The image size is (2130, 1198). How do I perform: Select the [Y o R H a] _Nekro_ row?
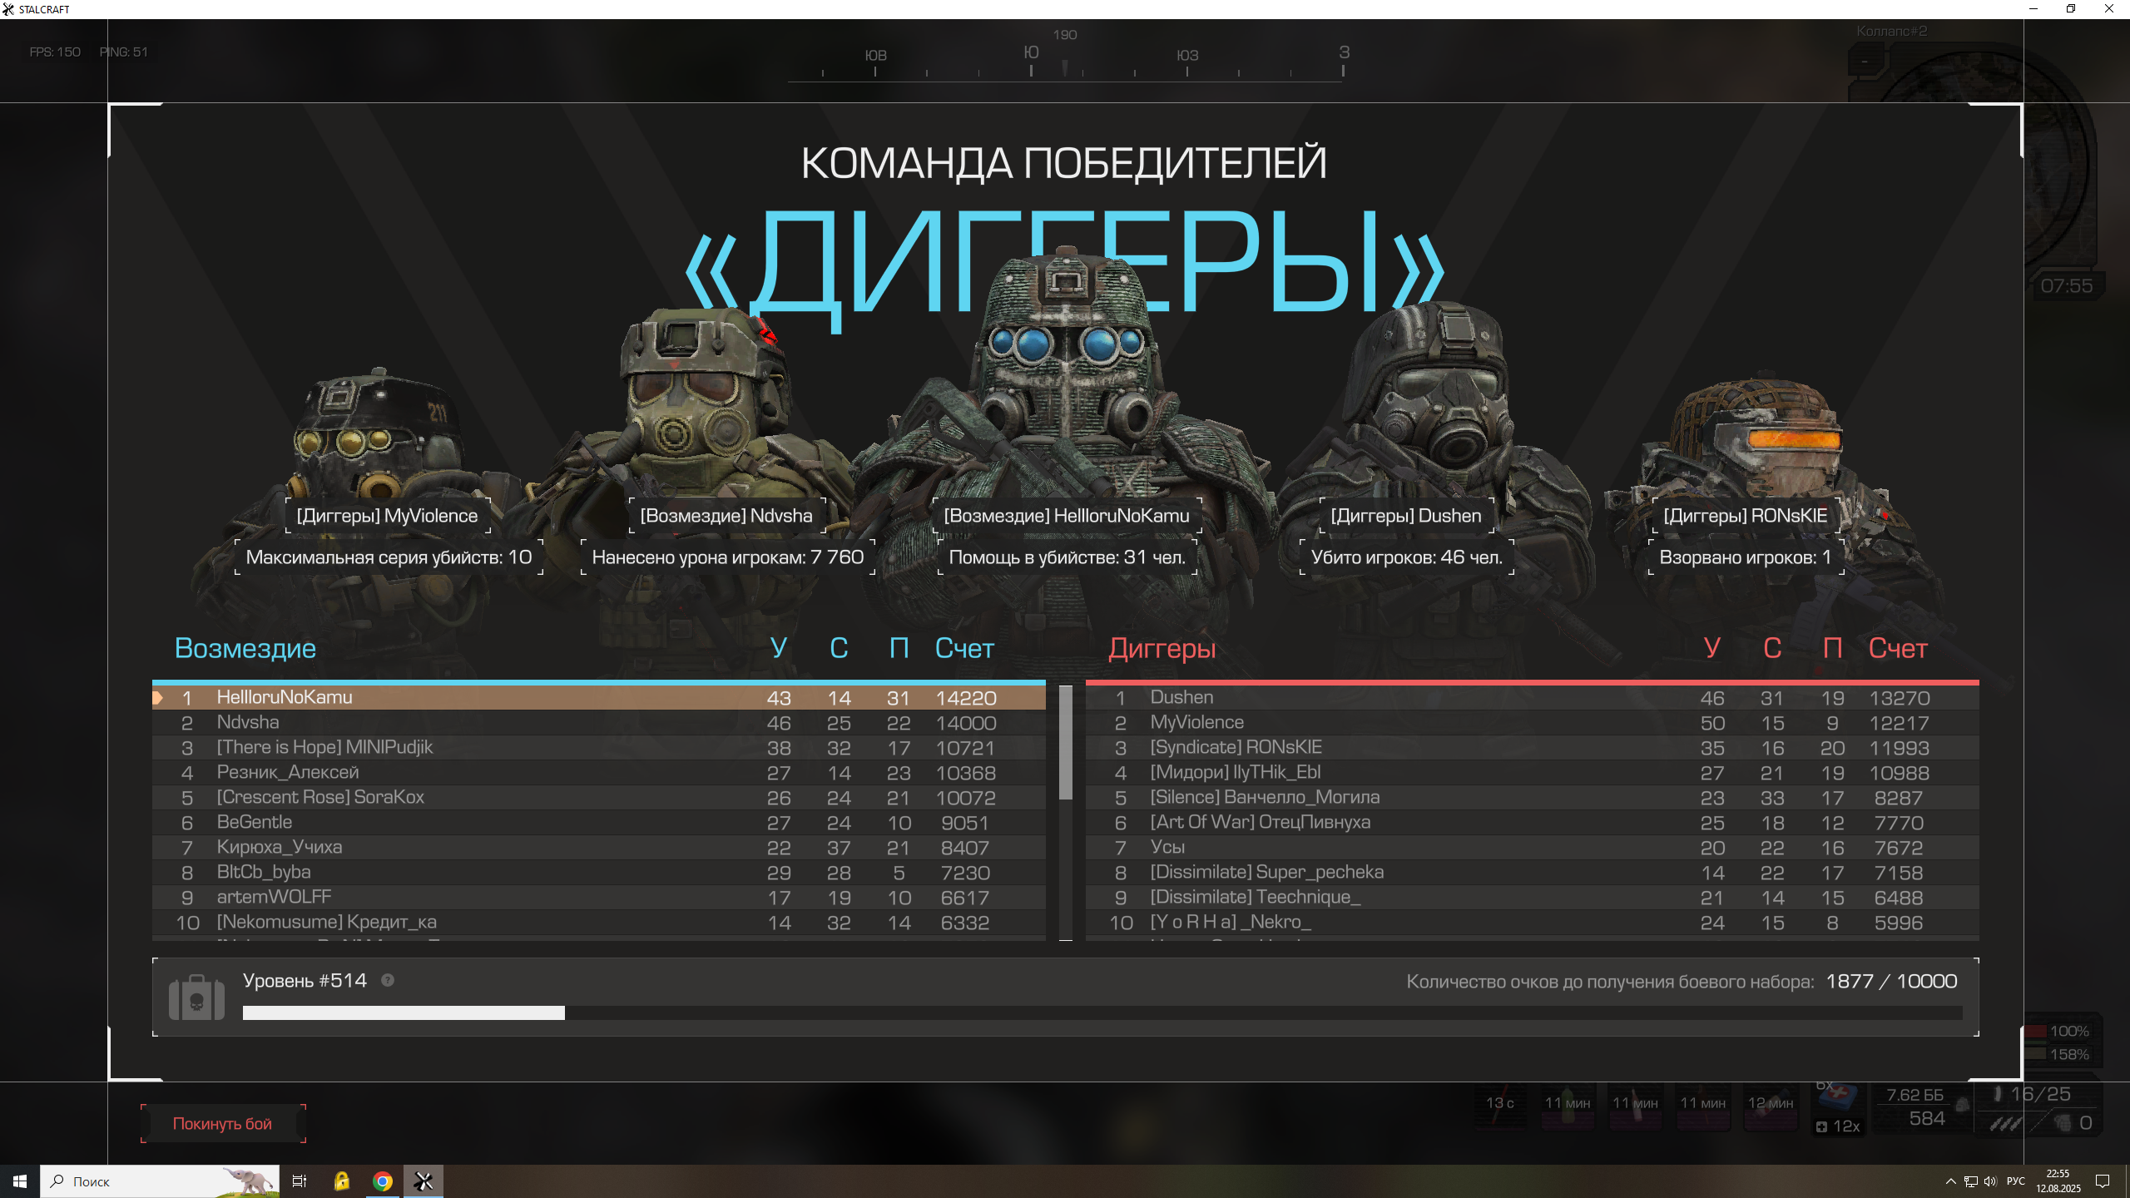tap(1532, 922)
